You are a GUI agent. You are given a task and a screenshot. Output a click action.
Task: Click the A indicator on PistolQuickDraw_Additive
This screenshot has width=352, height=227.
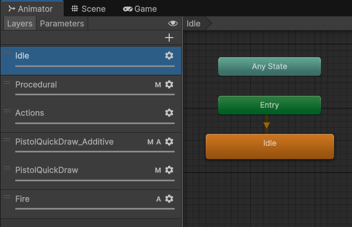click(x=158, y=142)
